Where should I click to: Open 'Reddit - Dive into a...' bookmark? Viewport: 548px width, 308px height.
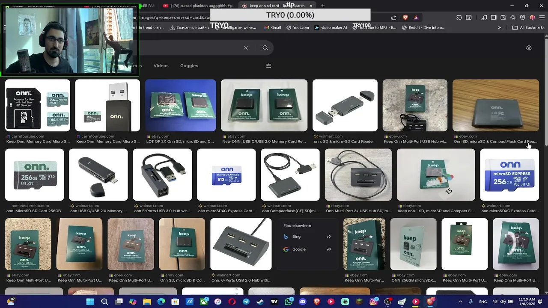423,27
